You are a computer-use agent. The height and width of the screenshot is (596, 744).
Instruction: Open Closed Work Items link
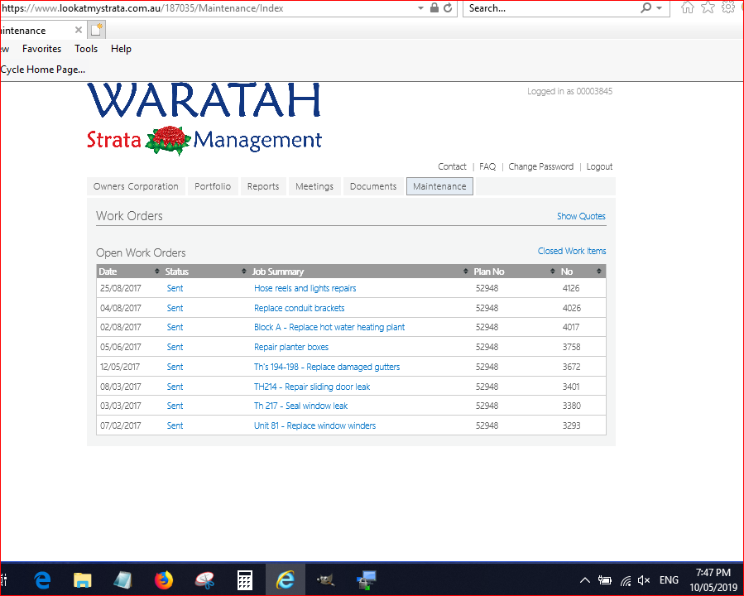click(572, 251)
